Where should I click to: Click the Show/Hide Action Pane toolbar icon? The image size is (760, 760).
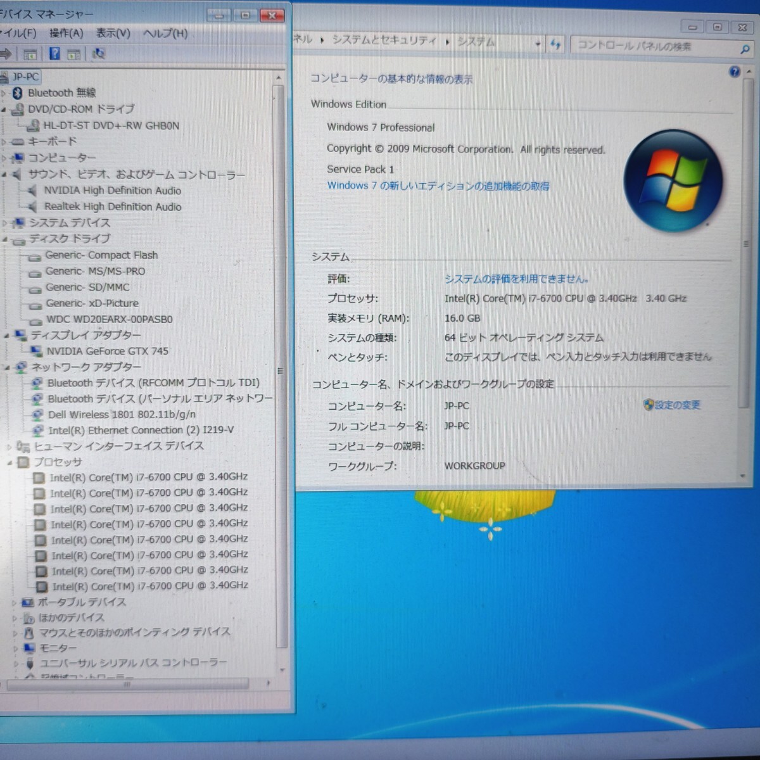73,54
